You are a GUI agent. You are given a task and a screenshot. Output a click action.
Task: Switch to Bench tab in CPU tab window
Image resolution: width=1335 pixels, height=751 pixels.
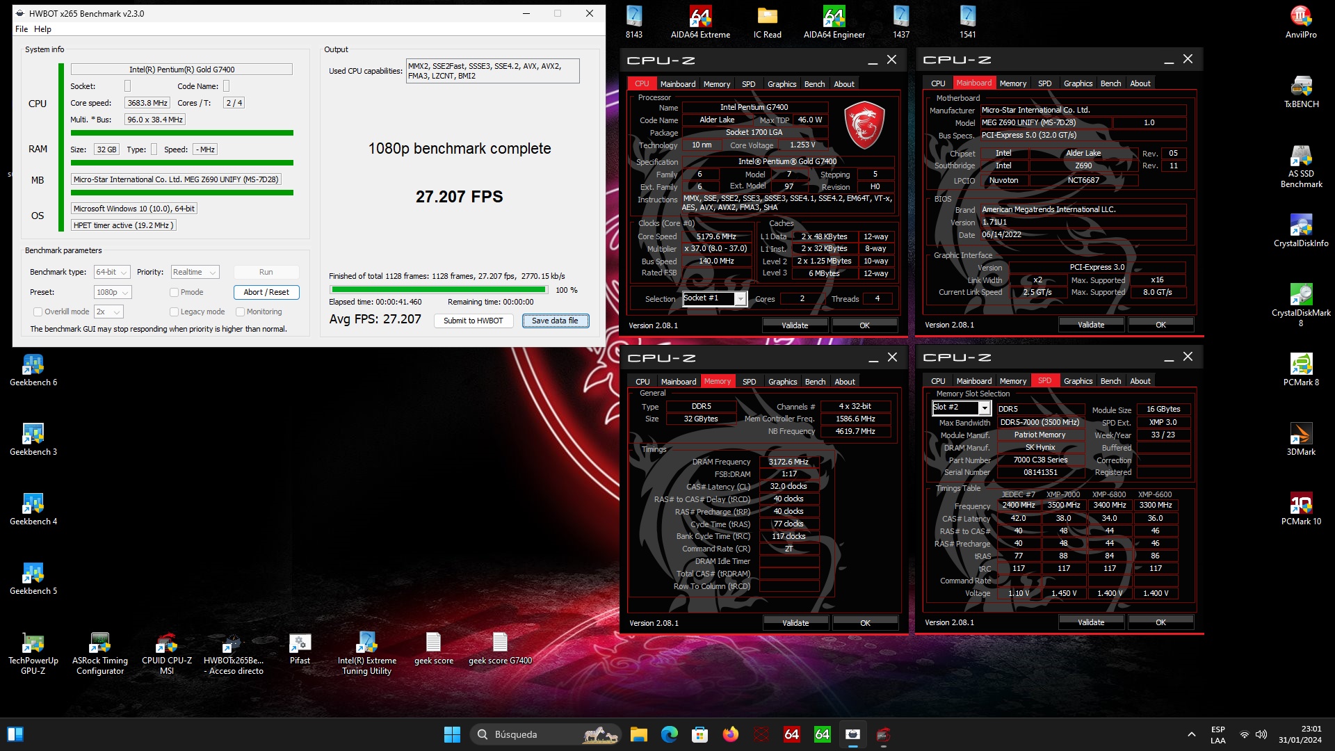point(814,84)
